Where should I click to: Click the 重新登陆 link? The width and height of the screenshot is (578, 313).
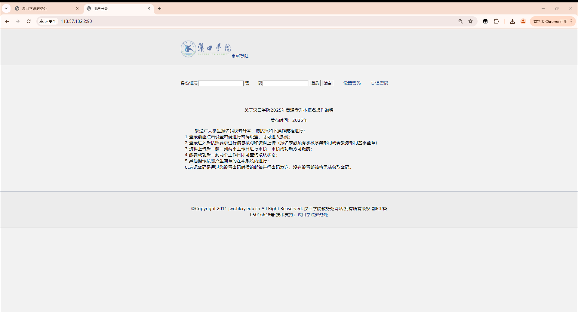tap(240, 56)
